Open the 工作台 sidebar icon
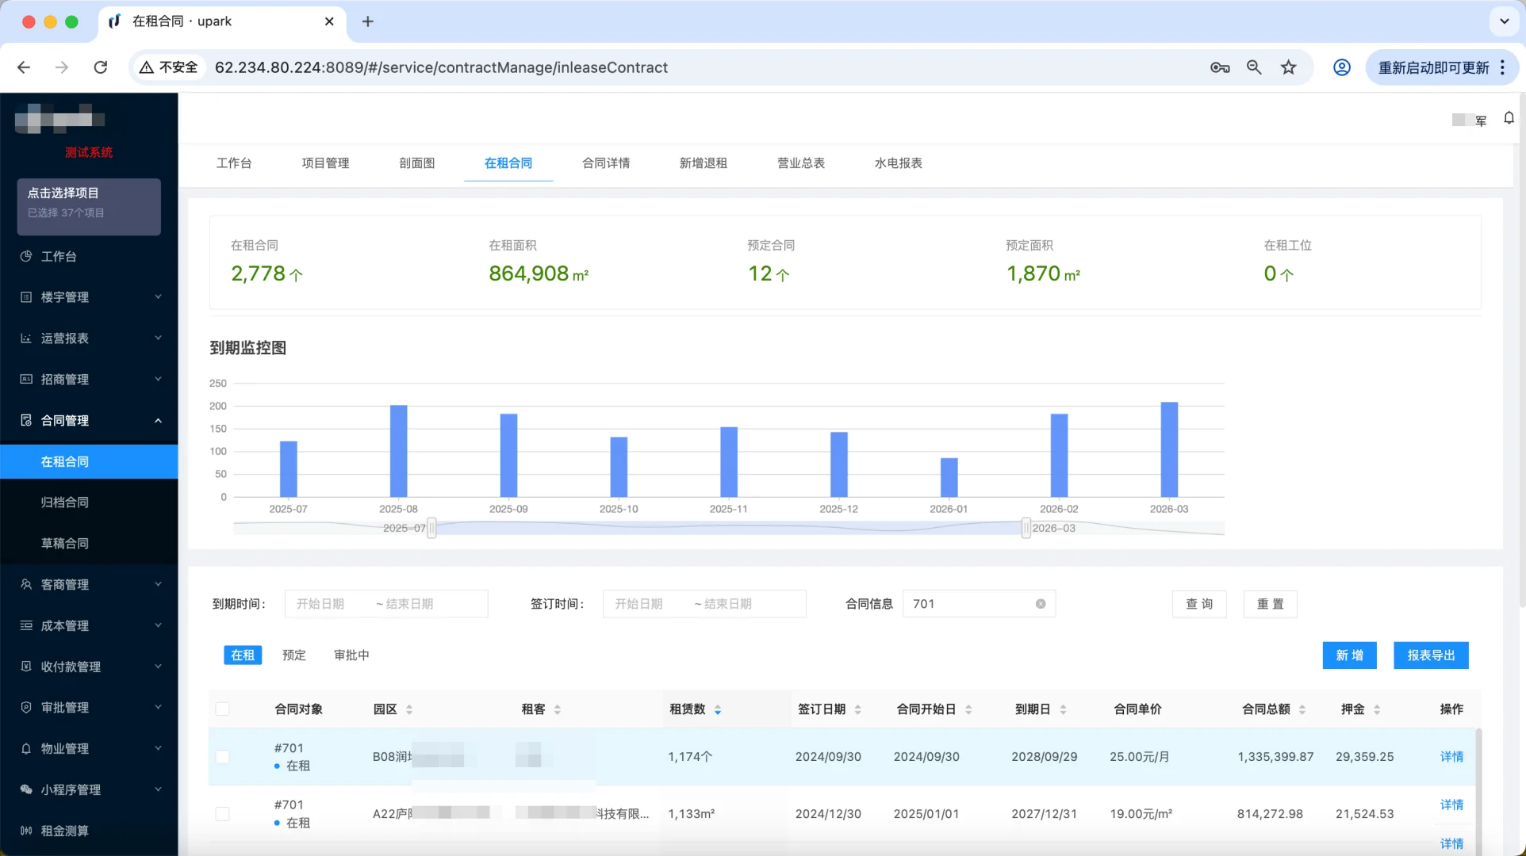The width and height of the screenshot is (1526, 856). coord(26,256)
